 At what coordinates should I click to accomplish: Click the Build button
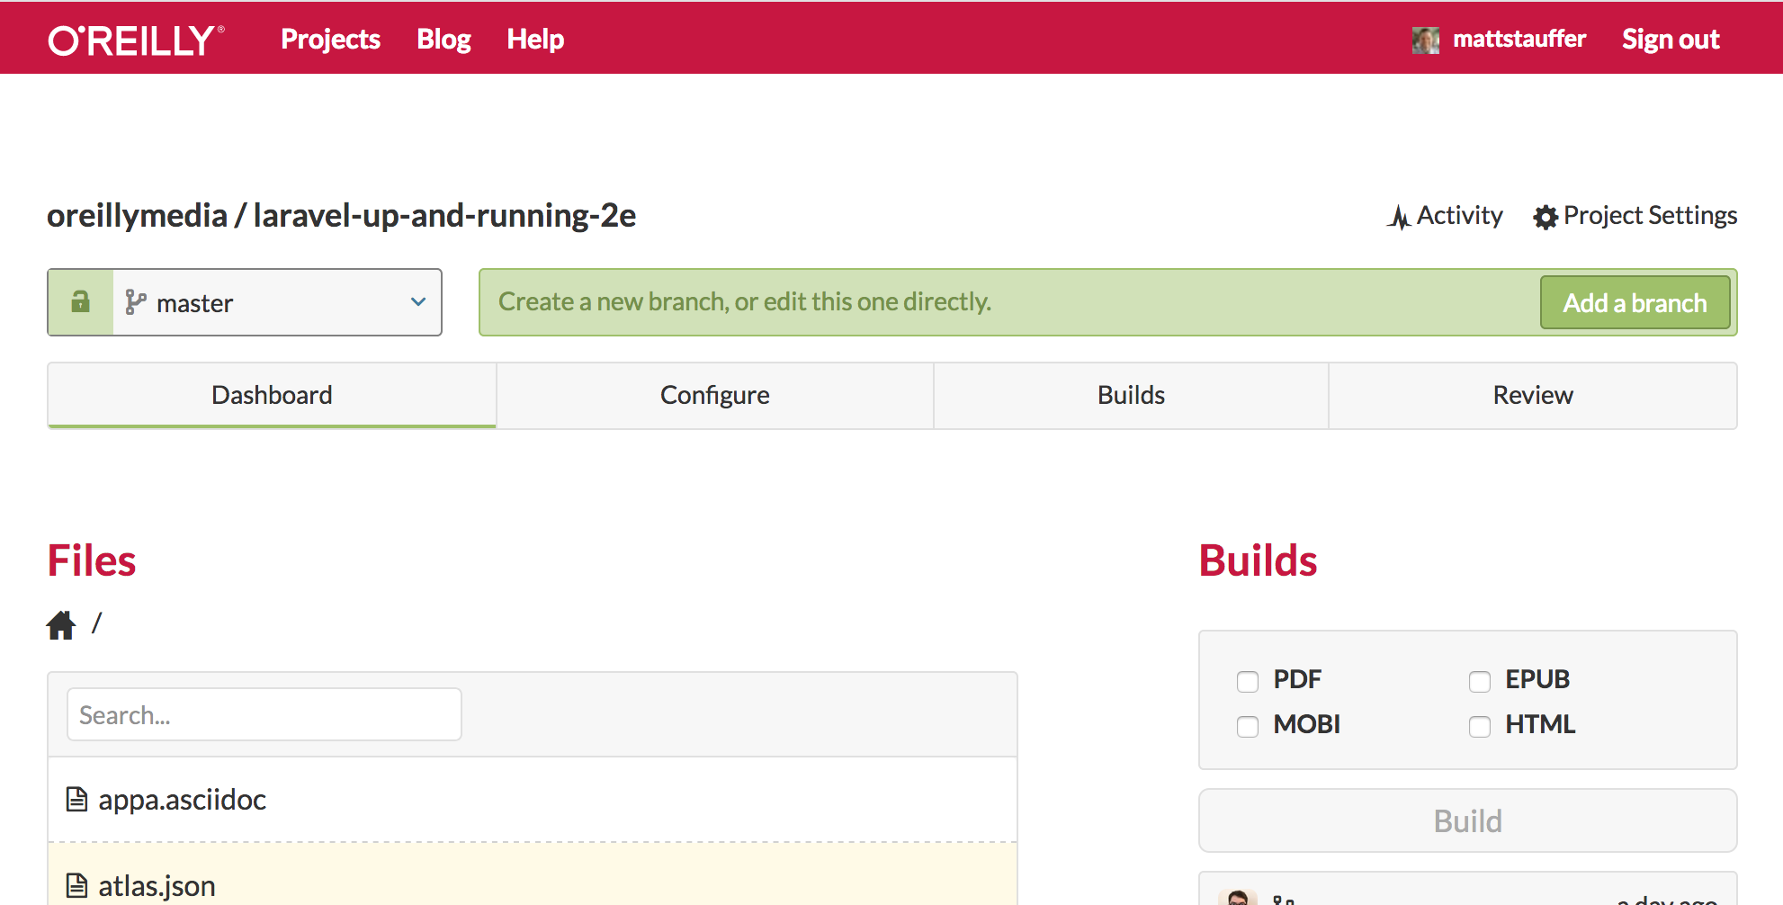tap(1467, 820)
